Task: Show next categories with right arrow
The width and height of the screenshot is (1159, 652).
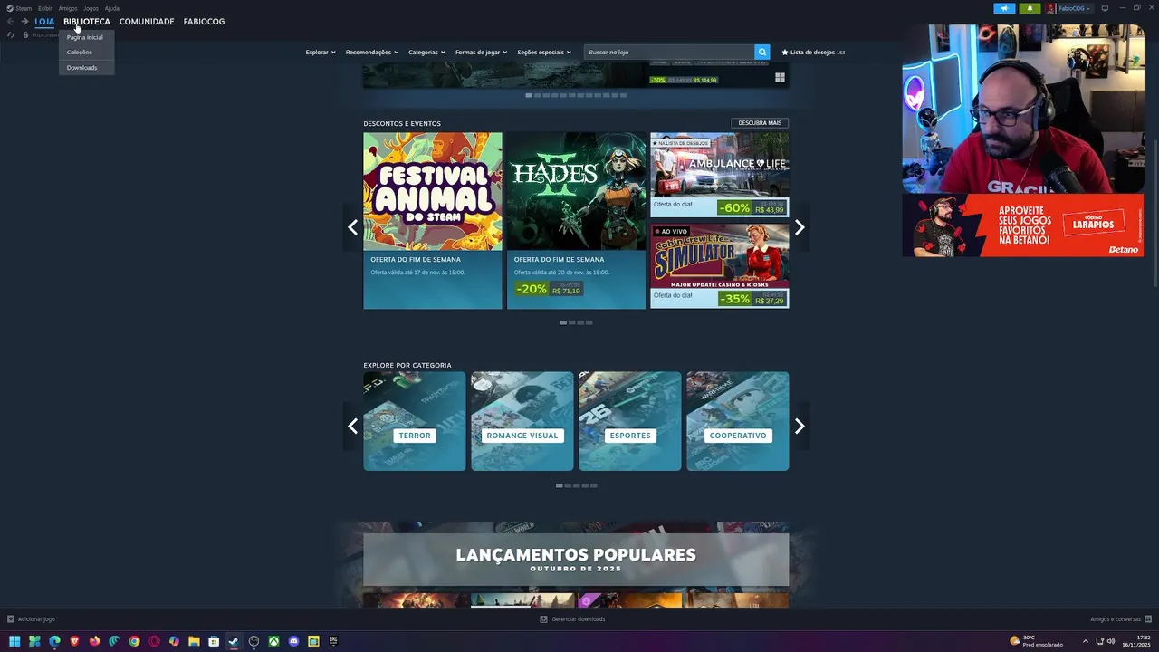Action: pyautogui.click(x=800, y=427)
